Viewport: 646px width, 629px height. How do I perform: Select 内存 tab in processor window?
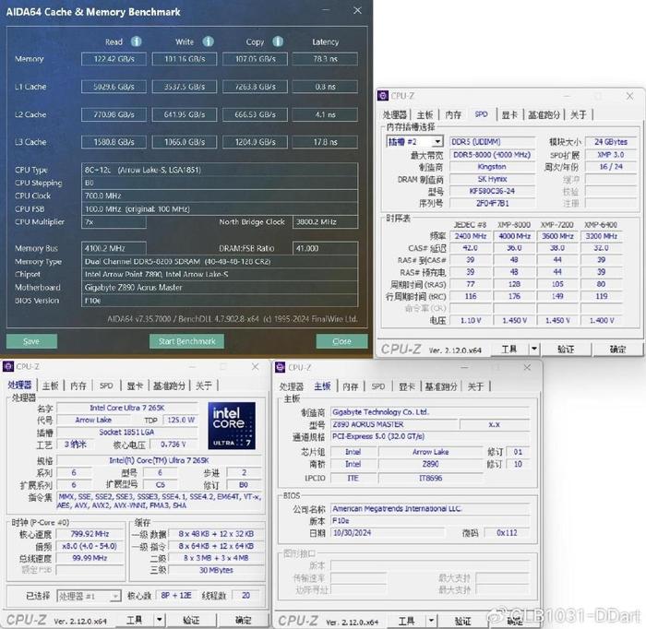tap(78, 386)
